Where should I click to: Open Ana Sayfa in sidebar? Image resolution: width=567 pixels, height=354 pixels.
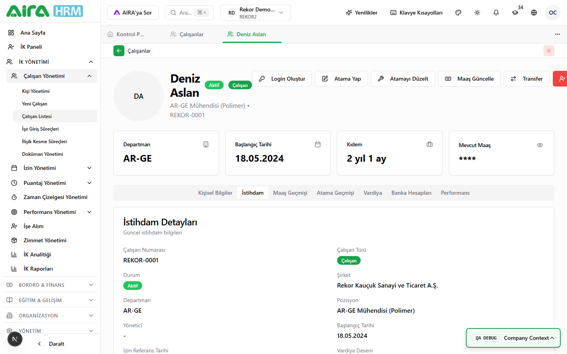(50, 33)
